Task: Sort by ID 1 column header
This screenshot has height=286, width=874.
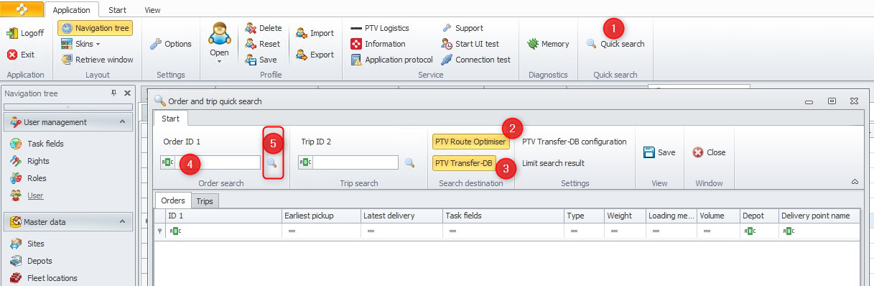Action: click(x=223, y=216)
